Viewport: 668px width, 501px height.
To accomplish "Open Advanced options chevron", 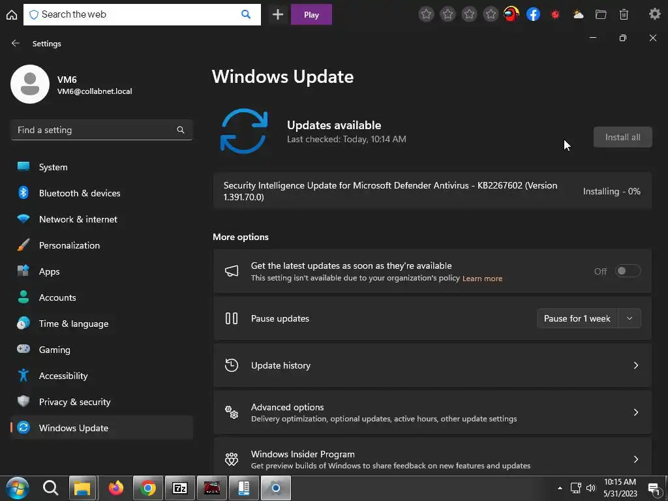I will pos(635,412).
